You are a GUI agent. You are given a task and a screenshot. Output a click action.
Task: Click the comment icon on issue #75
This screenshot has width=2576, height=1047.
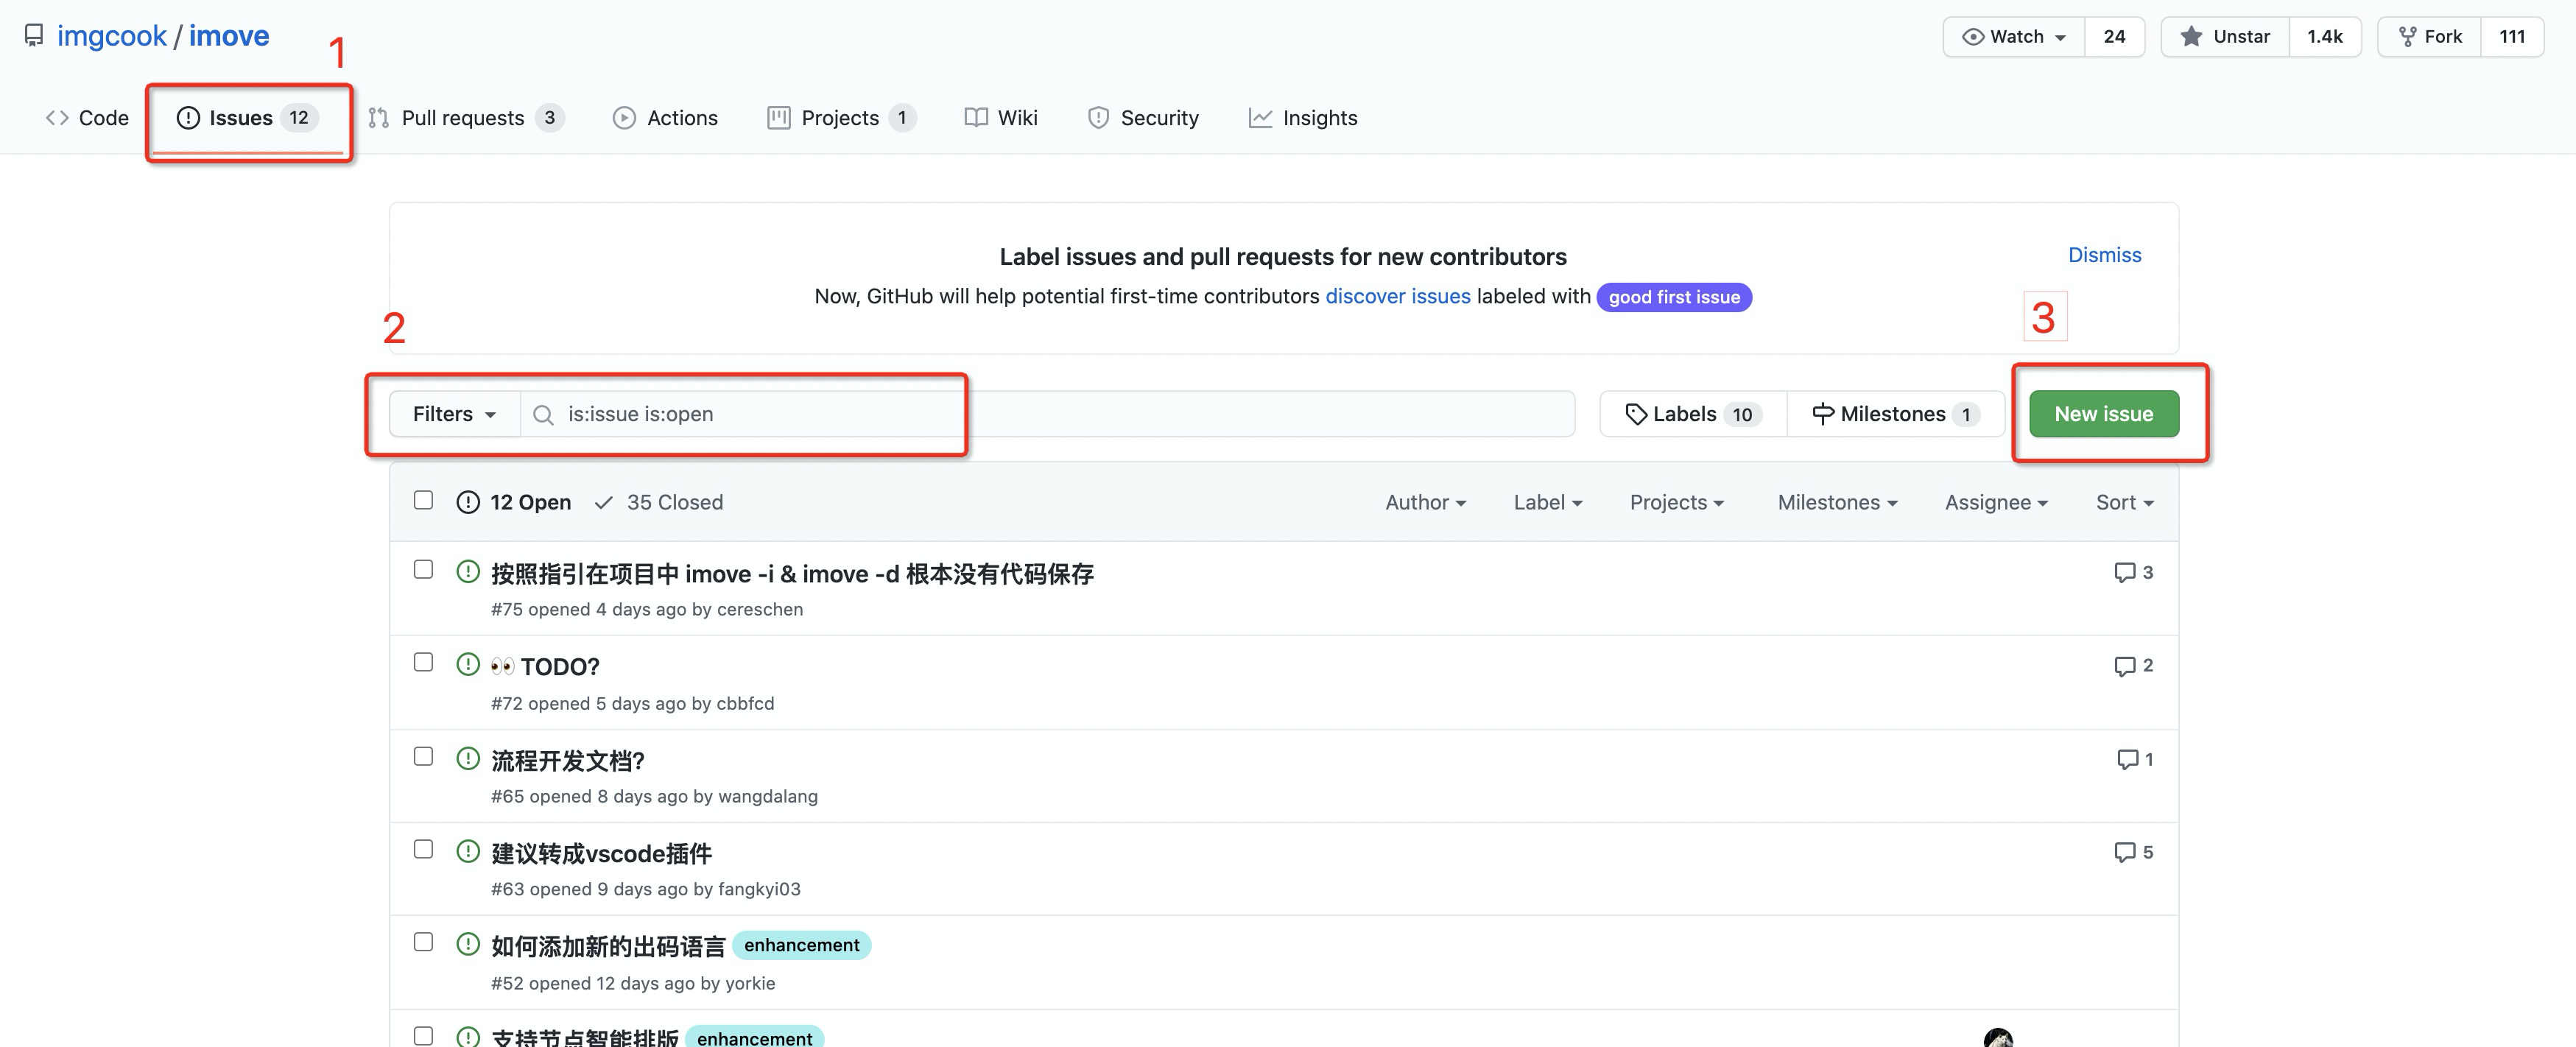[x=2124, y=573]
